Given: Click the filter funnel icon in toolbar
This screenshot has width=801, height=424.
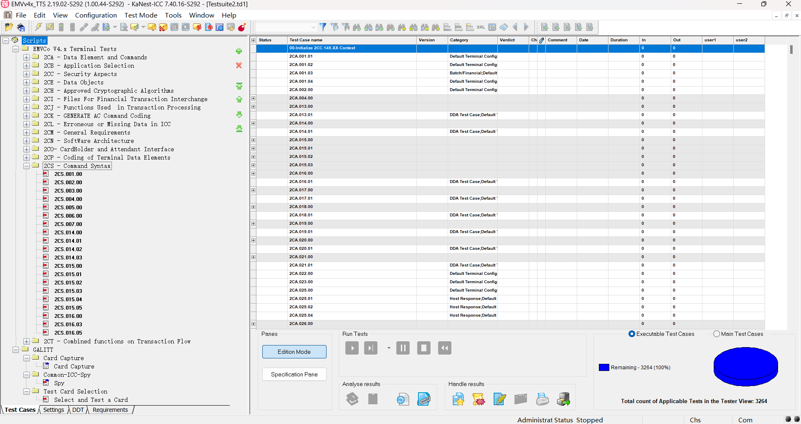Looking at the screenshot, I should [x=323, y=27].
